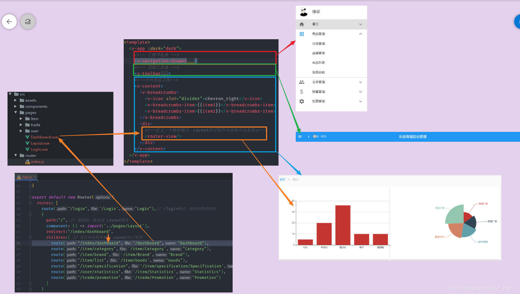Collapse the 商品管理 menu chevron
The width and height of the screenshot is (520, 294).
360,34
